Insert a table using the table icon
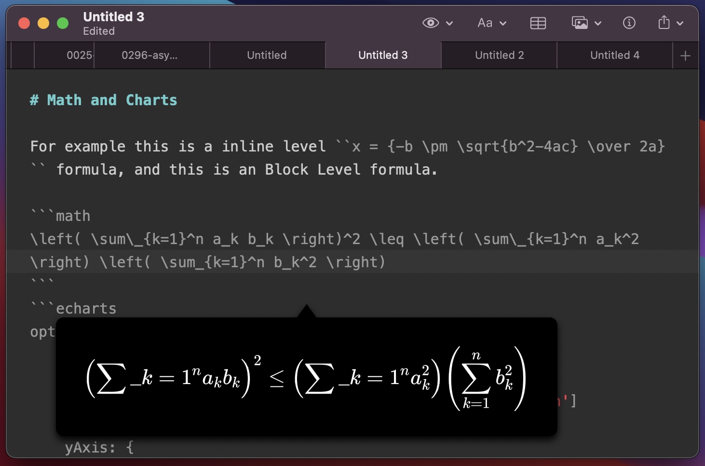705x466 pixels. click(x=538, y=23)
